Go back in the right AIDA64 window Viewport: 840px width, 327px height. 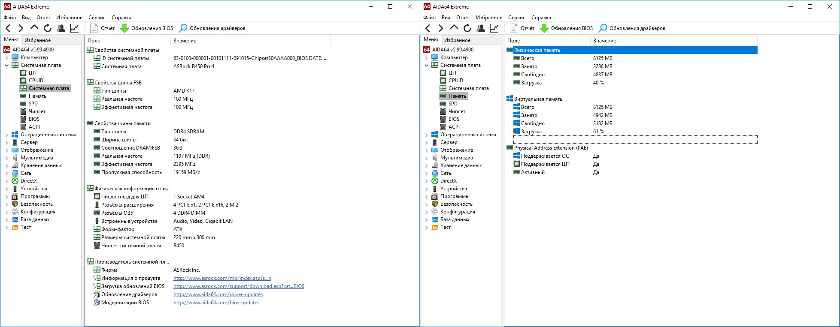click(x=428, y=28)
